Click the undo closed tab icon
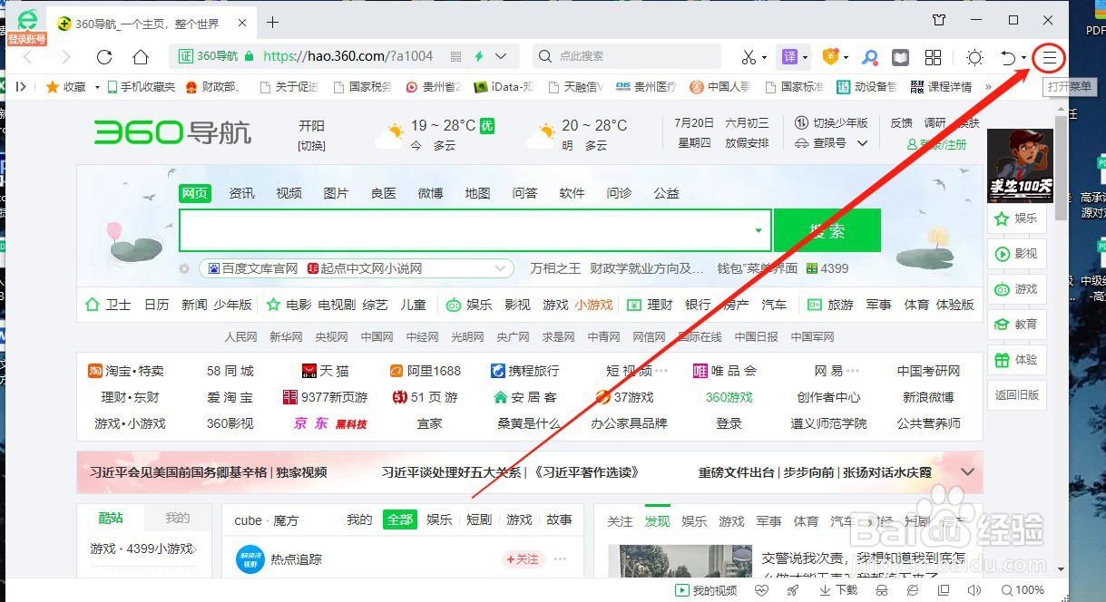The image size is (1106, 602). 1008,57
